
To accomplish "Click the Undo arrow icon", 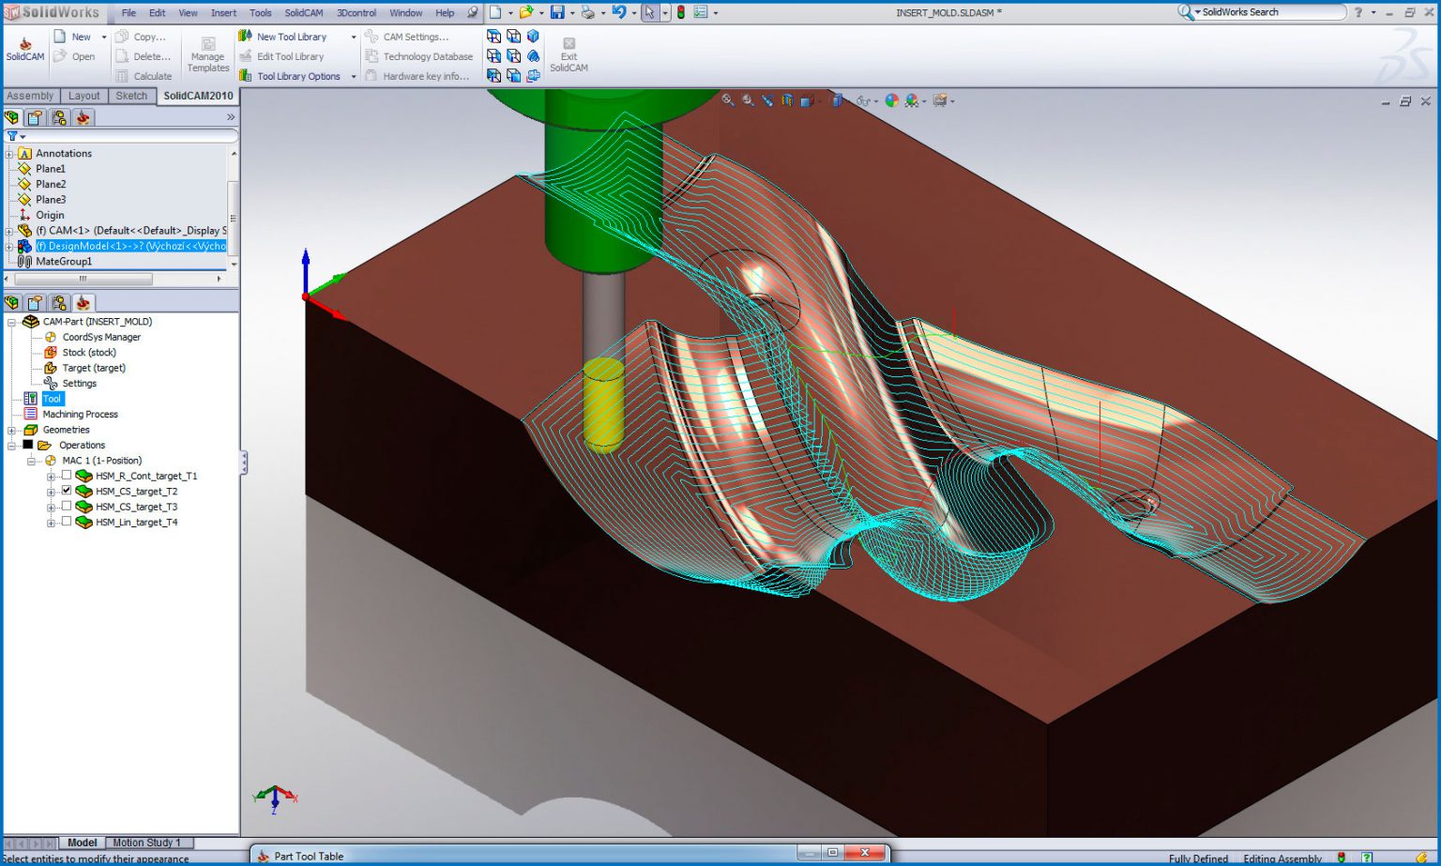I will 618,12.
